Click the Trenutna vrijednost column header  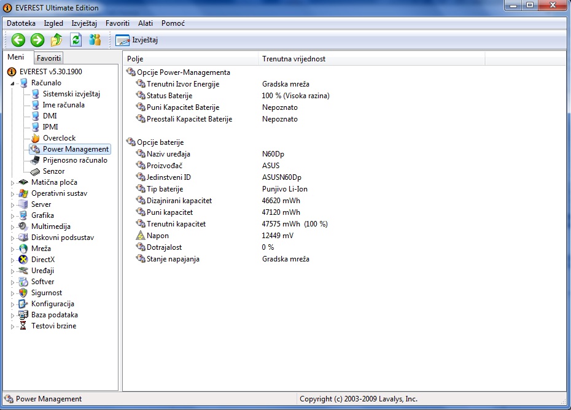coord(293,59)
